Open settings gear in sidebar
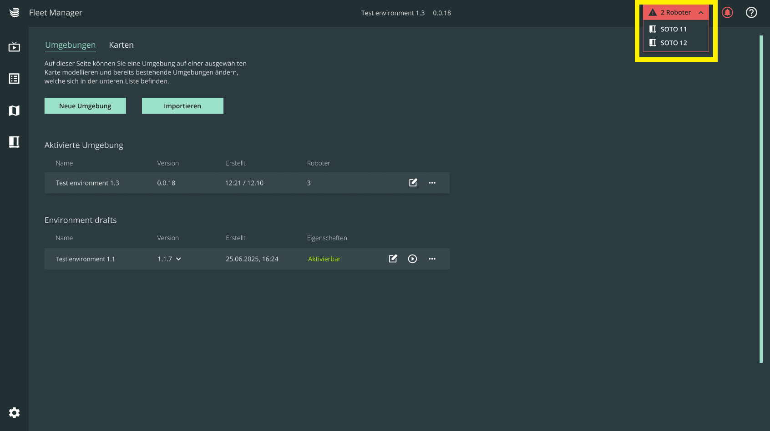 [14, 413]
